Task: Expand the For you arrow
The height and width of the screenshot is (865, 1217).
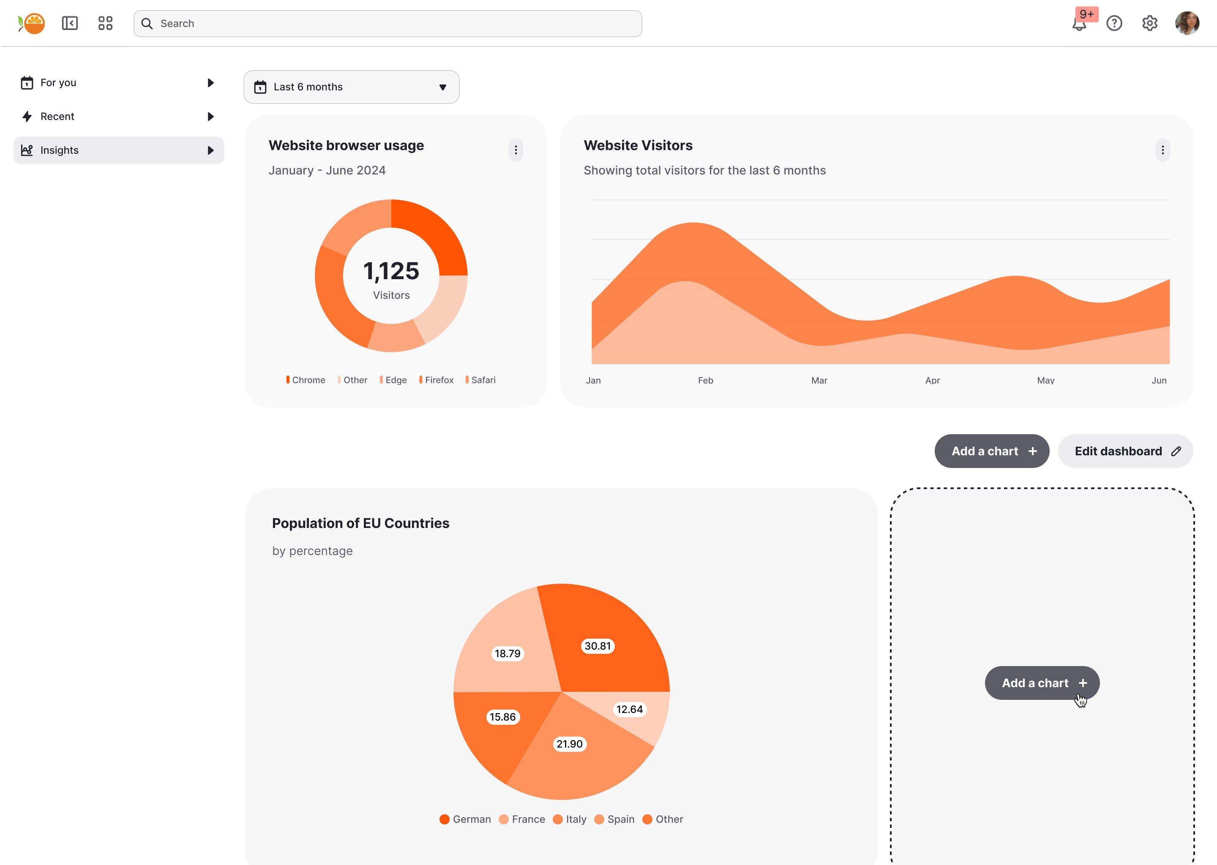Action: [210, 82]
